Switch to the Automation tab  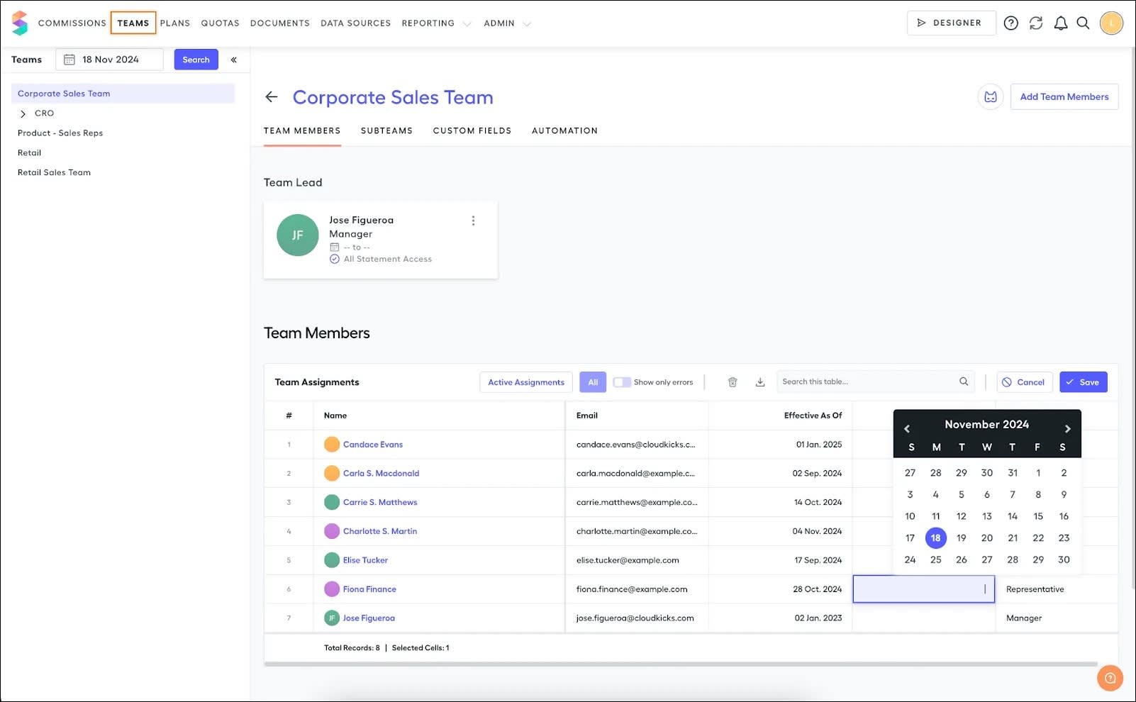click(x=565, y=130)
